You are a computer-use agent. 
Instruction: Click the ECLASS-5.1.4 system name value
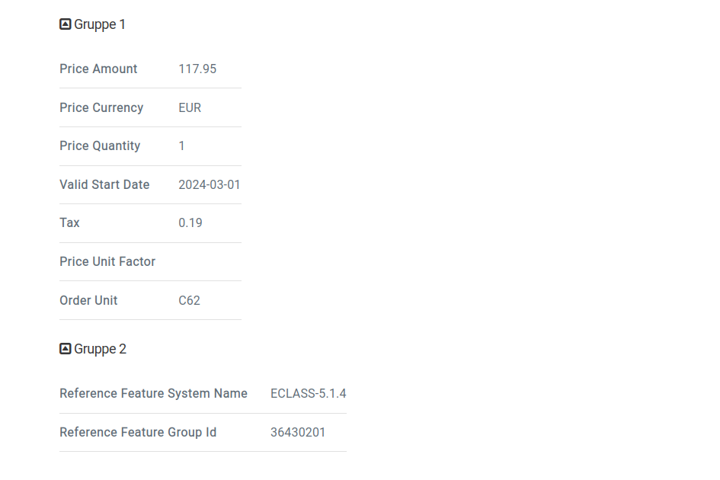click(x=308, y=394)
